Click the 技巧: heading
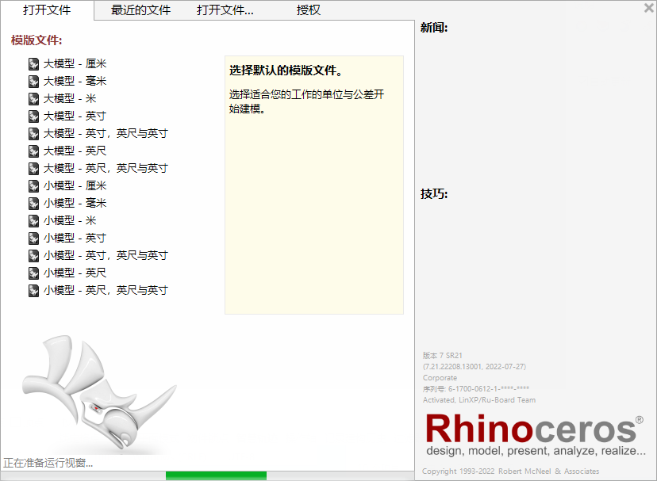Image resolution: width=657 pixels, height=481 pixels. [434, 194]
